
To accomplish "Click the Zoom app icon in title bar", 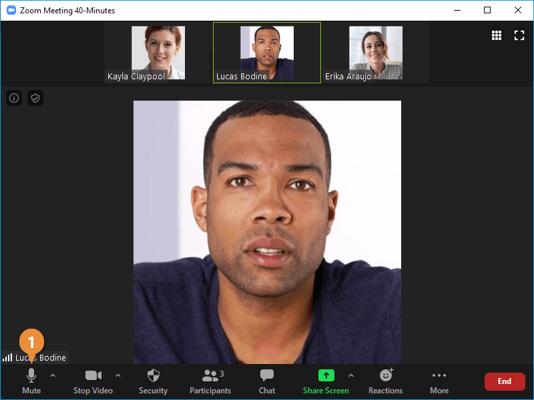I will click(11, 11).
